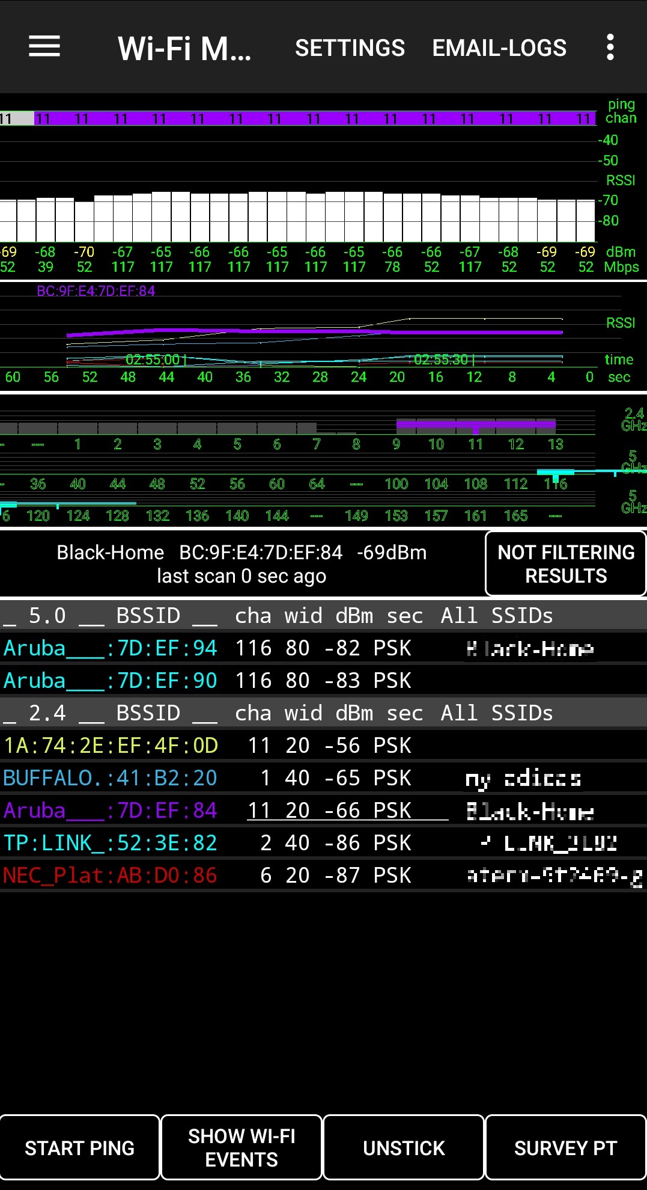The width and height of the screenshot is (647, 1190).
Task: Tap the purple BC:9F:E4:7D:EF:84 graph label
Action: (x=96, y=291)
